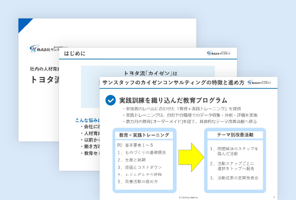
Task: Click the はじめに slide heading
Action: point(75,53)
